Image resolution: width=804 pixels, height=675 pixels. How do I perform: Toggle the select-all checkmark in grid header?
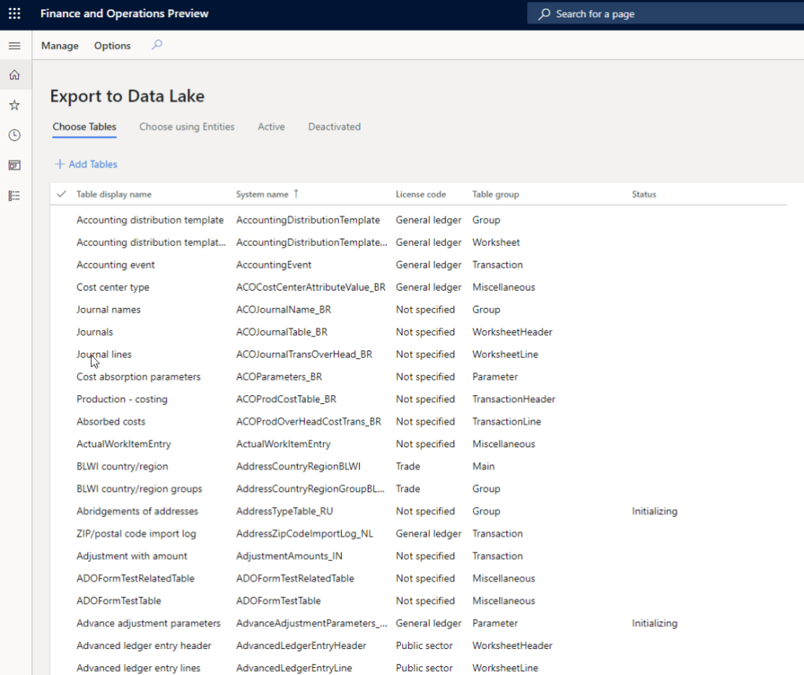click(61, 194)
